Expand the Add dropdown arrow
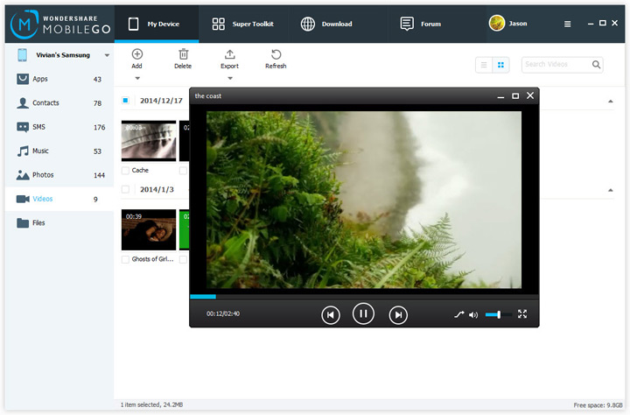630x415 pixels. click(137, 79)
